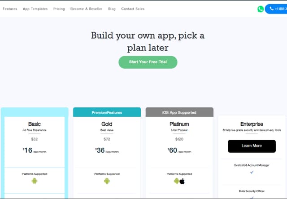Click Apple icon under Platinum plan
This screenshot has height=199, width=287.
[x=182, y=181]
